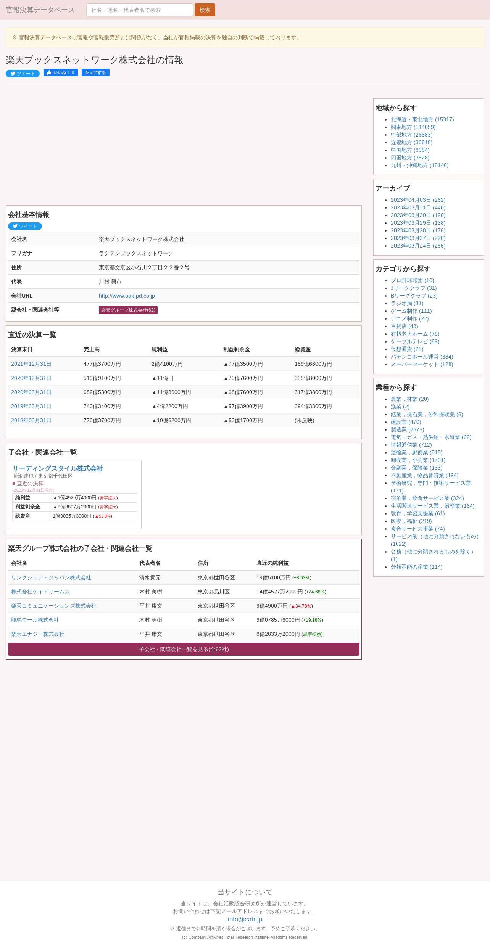This screenshot has height=944, width=490.
Task: Open industry 不動産業，物品賃貸業 (194)
Action: tap(424, 475)
